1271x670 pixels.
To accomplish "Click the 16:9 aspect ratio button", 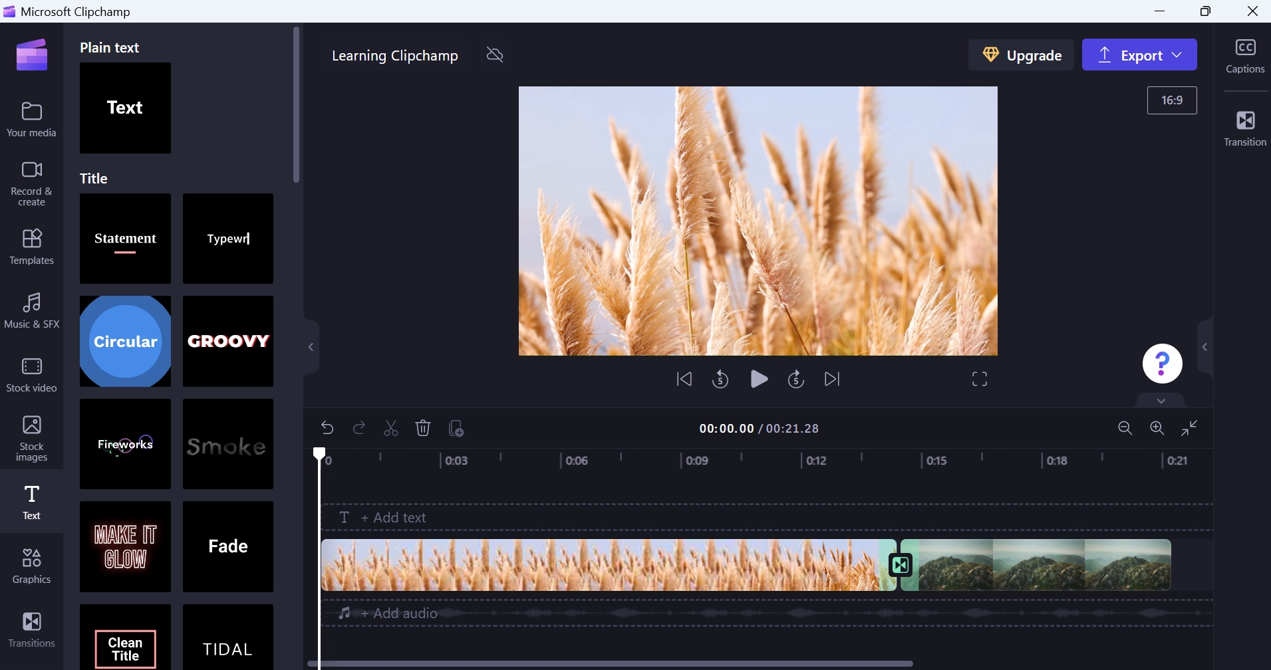I will (1172, 100).
